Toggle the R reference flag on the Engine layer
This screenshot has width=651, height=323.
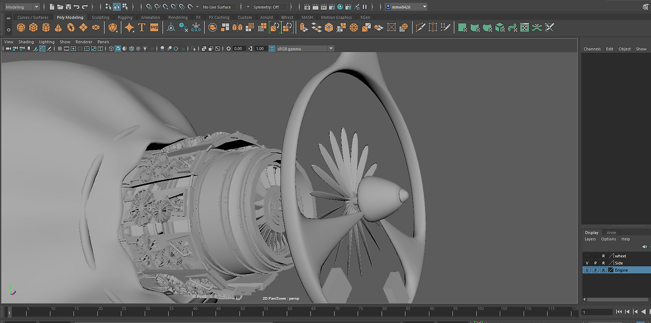pyautogui.click(x=604, y=270)
